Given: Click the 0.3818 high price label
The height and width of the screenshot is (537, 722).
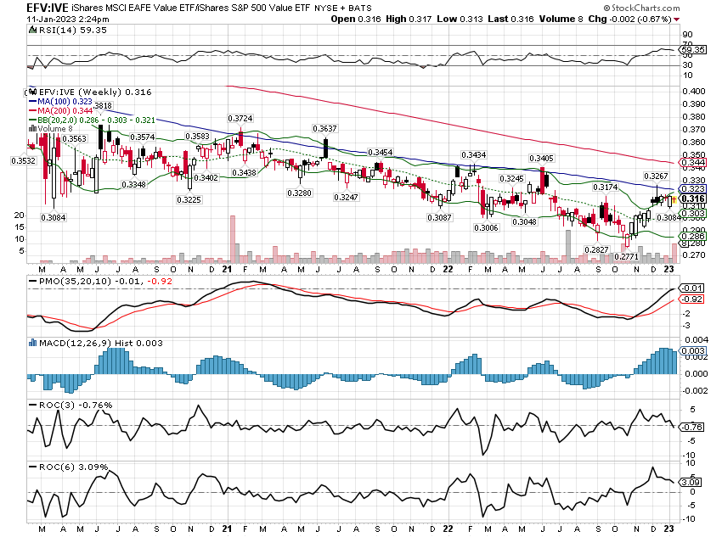Looking at the screenshot, I should (102, 106).
